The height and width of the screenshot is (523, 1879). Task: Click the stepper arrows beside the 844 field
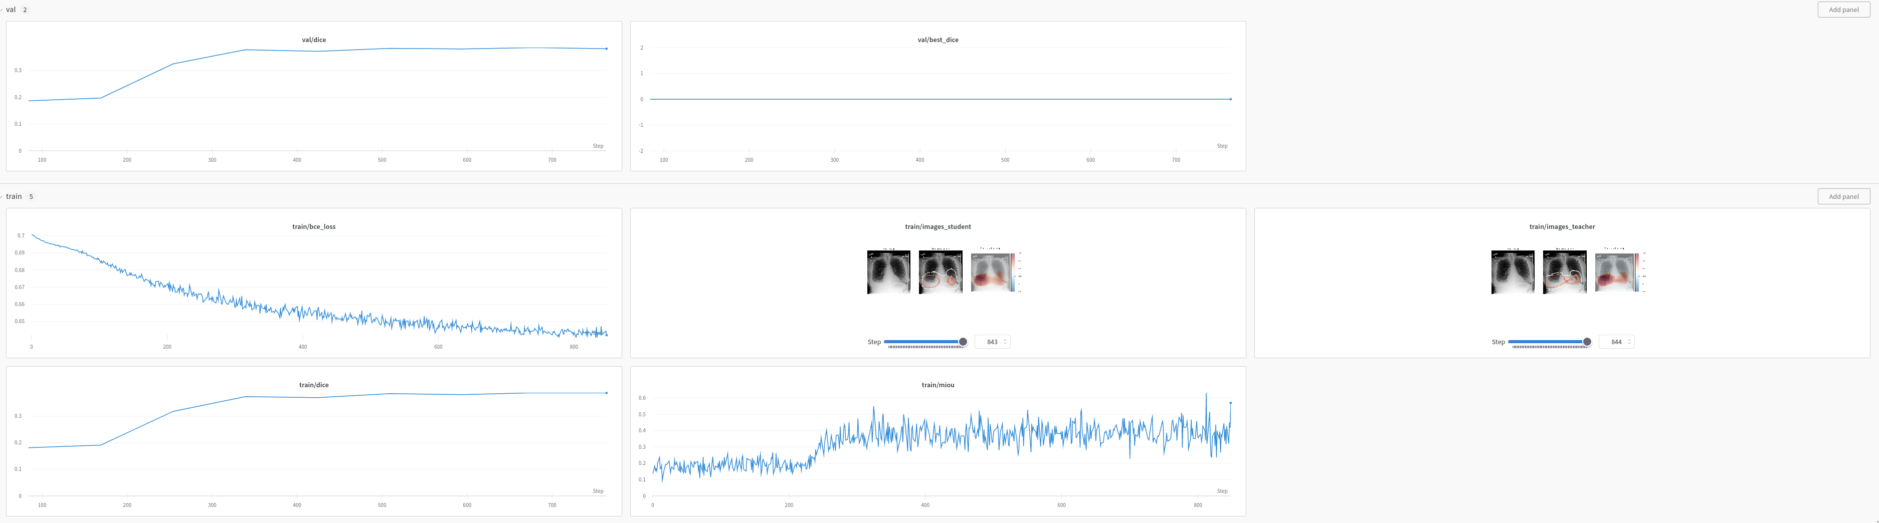(x=1629, y=342)
